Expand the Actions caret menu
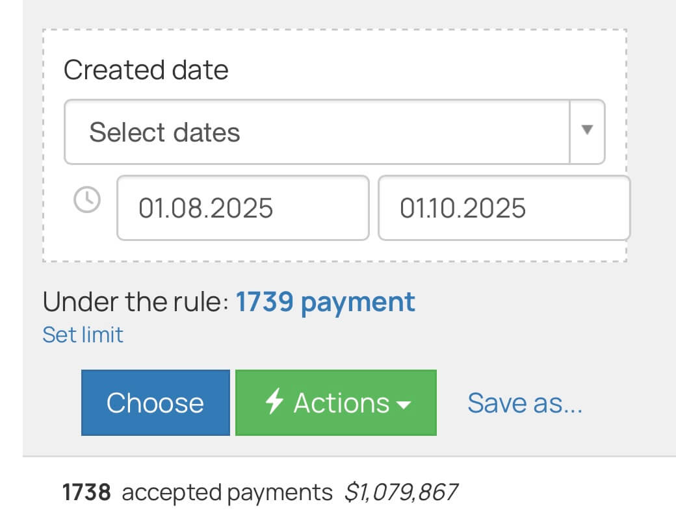 (404, 405)
